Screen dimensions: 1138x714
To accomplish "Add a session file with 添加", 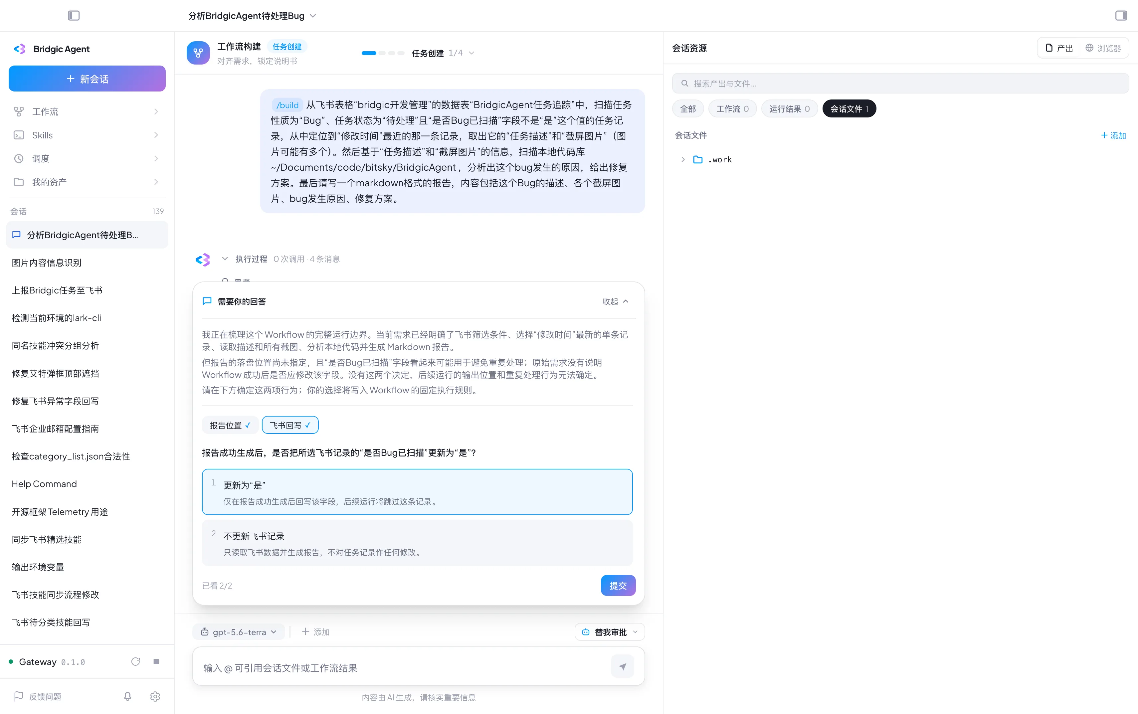I will tap(1113, 135).
